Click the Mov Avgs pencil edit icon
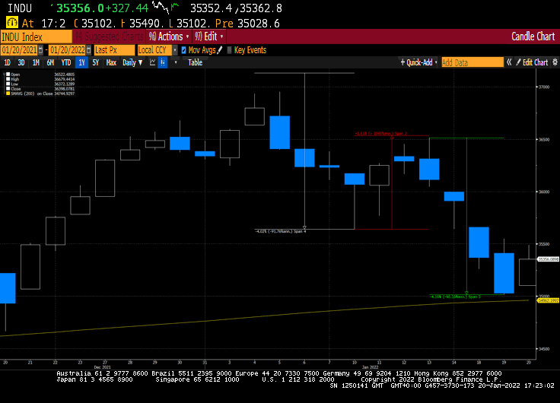 coord(220,50)
